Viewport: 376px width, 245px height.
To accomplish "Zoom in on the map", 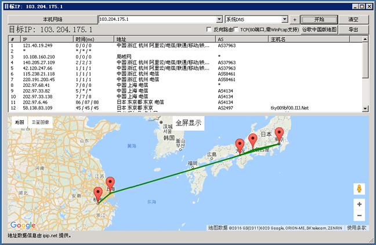I will coord(359,204).
